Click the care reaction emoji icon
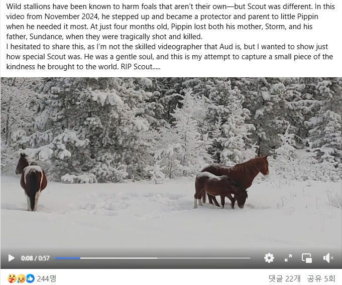The width and height of the screenshot is (342, 285). coord(12,278)
